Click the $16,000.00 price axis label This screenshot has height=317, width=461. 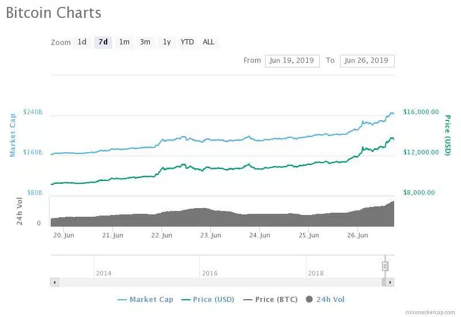421,112
